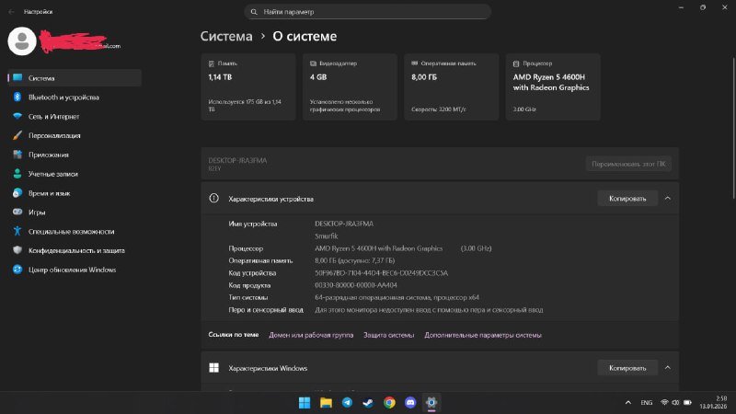This screenshot has width=736, height=414.
Task: Click the Settings gear on the taskbar
Action: (431, 403)
